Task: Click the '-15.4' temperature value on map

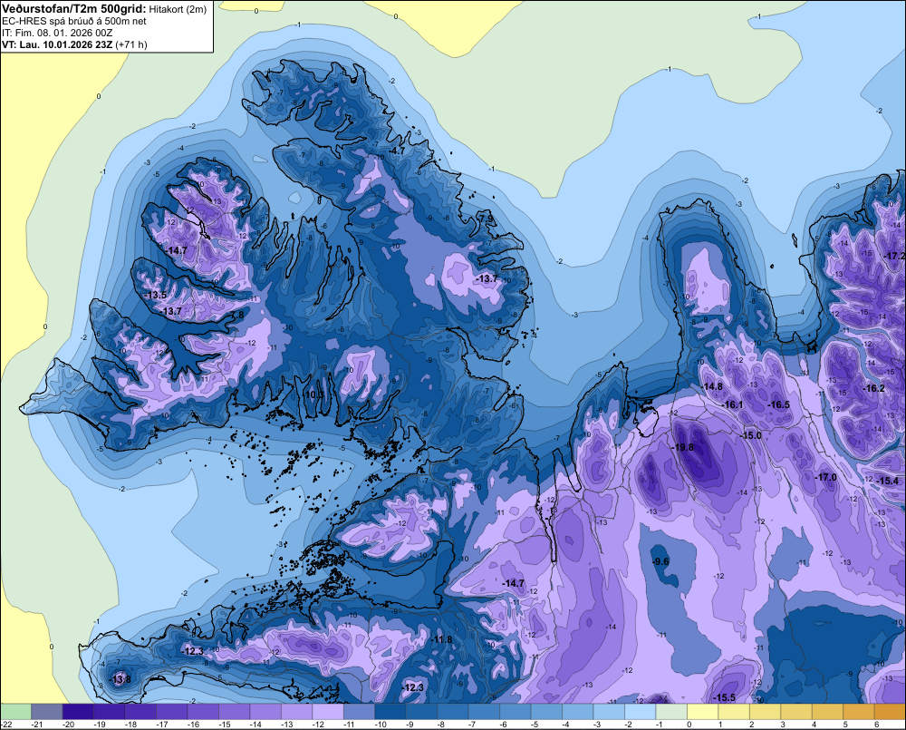Action: [x=888, y=481]
